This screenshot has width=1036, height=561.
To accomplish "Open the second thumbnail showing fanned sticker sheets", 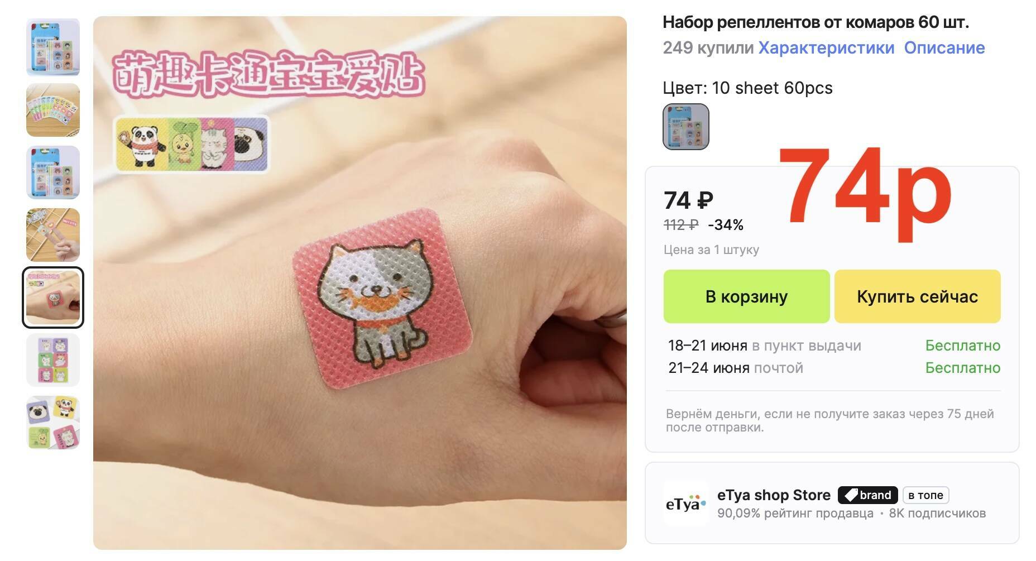I will [x=53, y=110].
